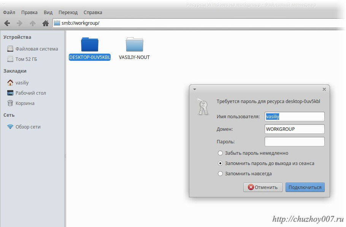This screenshot has height=227, width=346.
Task: Open the DESKTOP-0UV5KBL network folder
Action: [90, 45]
